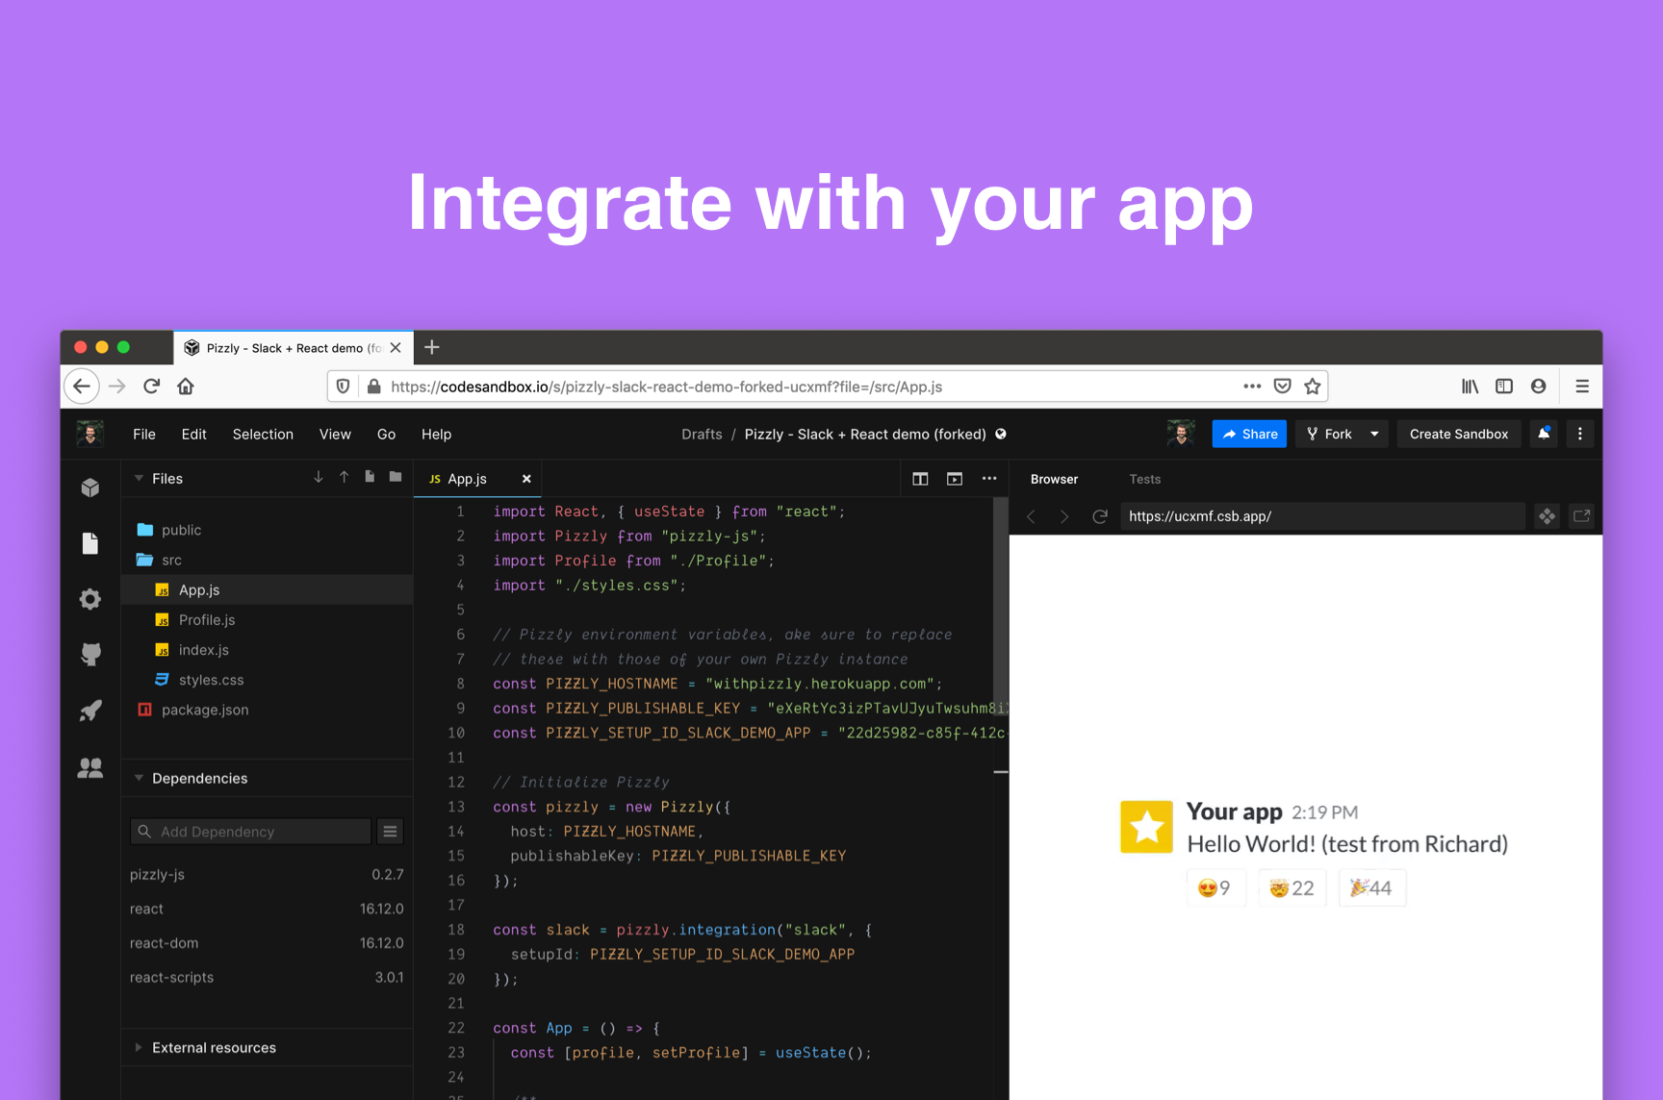The width and height of the screenshot is (1663, 1100).
Task: Open package.json file
Action: click(x=268, y=710)
